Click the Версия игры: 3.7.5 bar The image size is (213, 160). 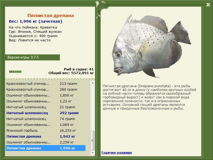32,57
